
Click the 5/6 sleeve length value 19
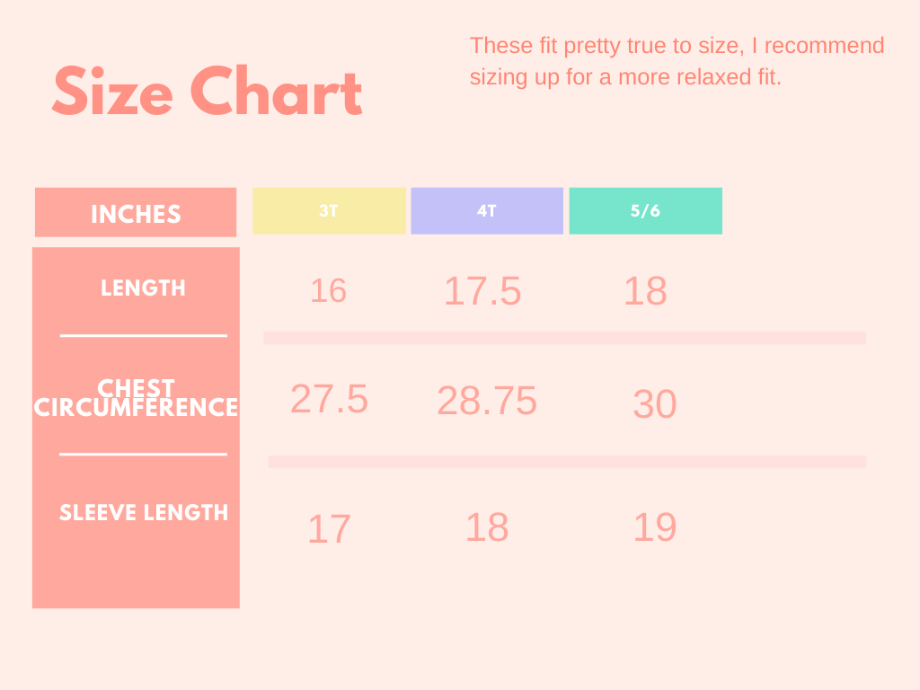click(x=655, y=526)
